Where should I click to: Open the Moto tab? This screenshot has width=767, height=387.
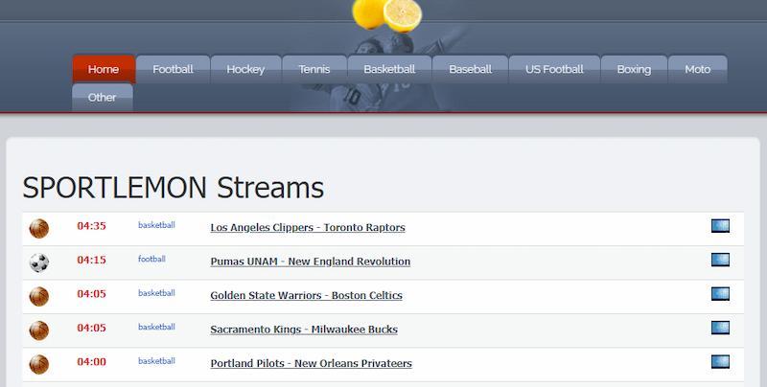pyautogui.click(x=698, y=69)
